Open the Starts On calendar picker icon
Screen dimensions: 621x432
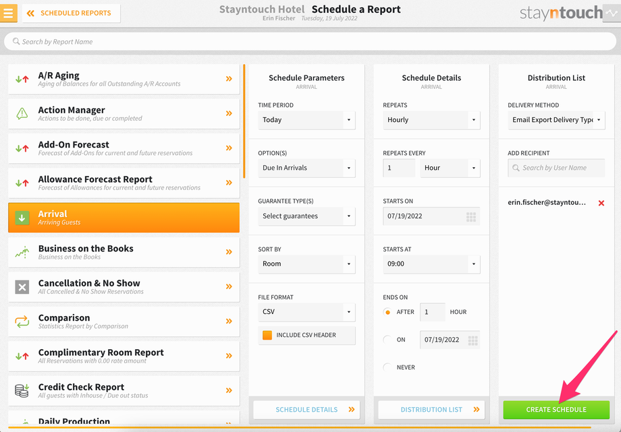[471, 217]
